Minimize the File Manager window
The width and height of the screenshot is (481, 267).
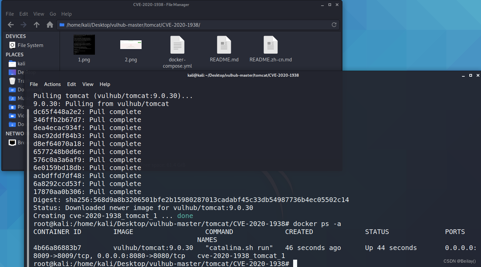(322, 4)
